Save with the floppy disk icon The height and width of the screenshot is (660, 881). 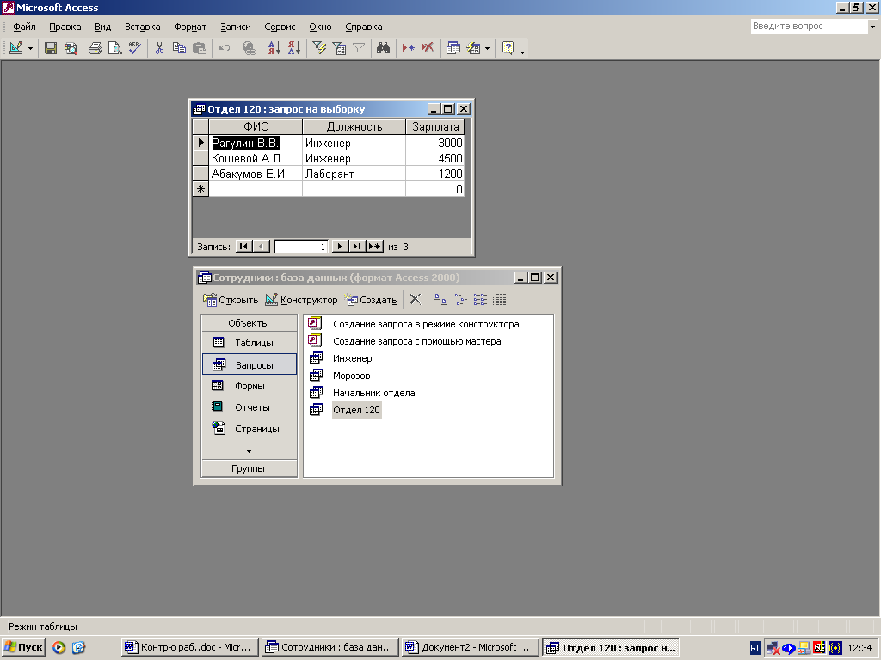coord(51,48)
